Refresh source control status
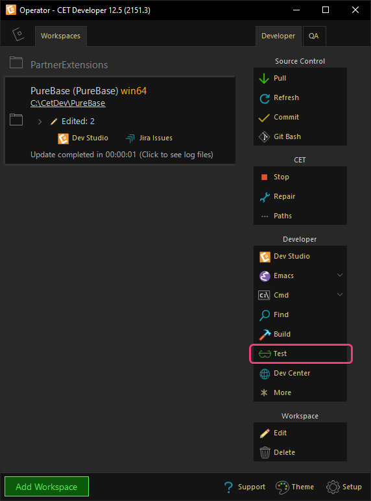 300,97
